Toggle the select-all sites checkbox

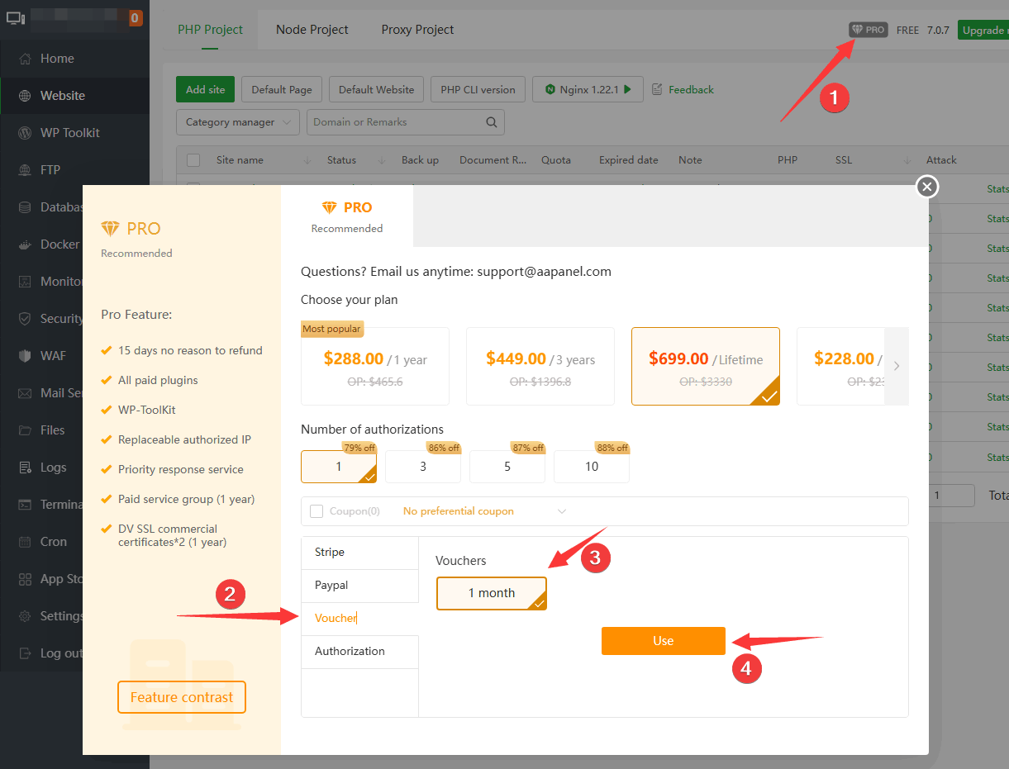pyautogui.click(x=193, y=160)
